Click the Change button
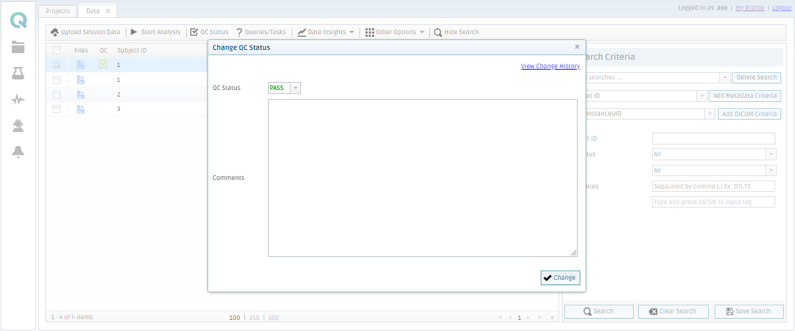 (x=561, y=278)
